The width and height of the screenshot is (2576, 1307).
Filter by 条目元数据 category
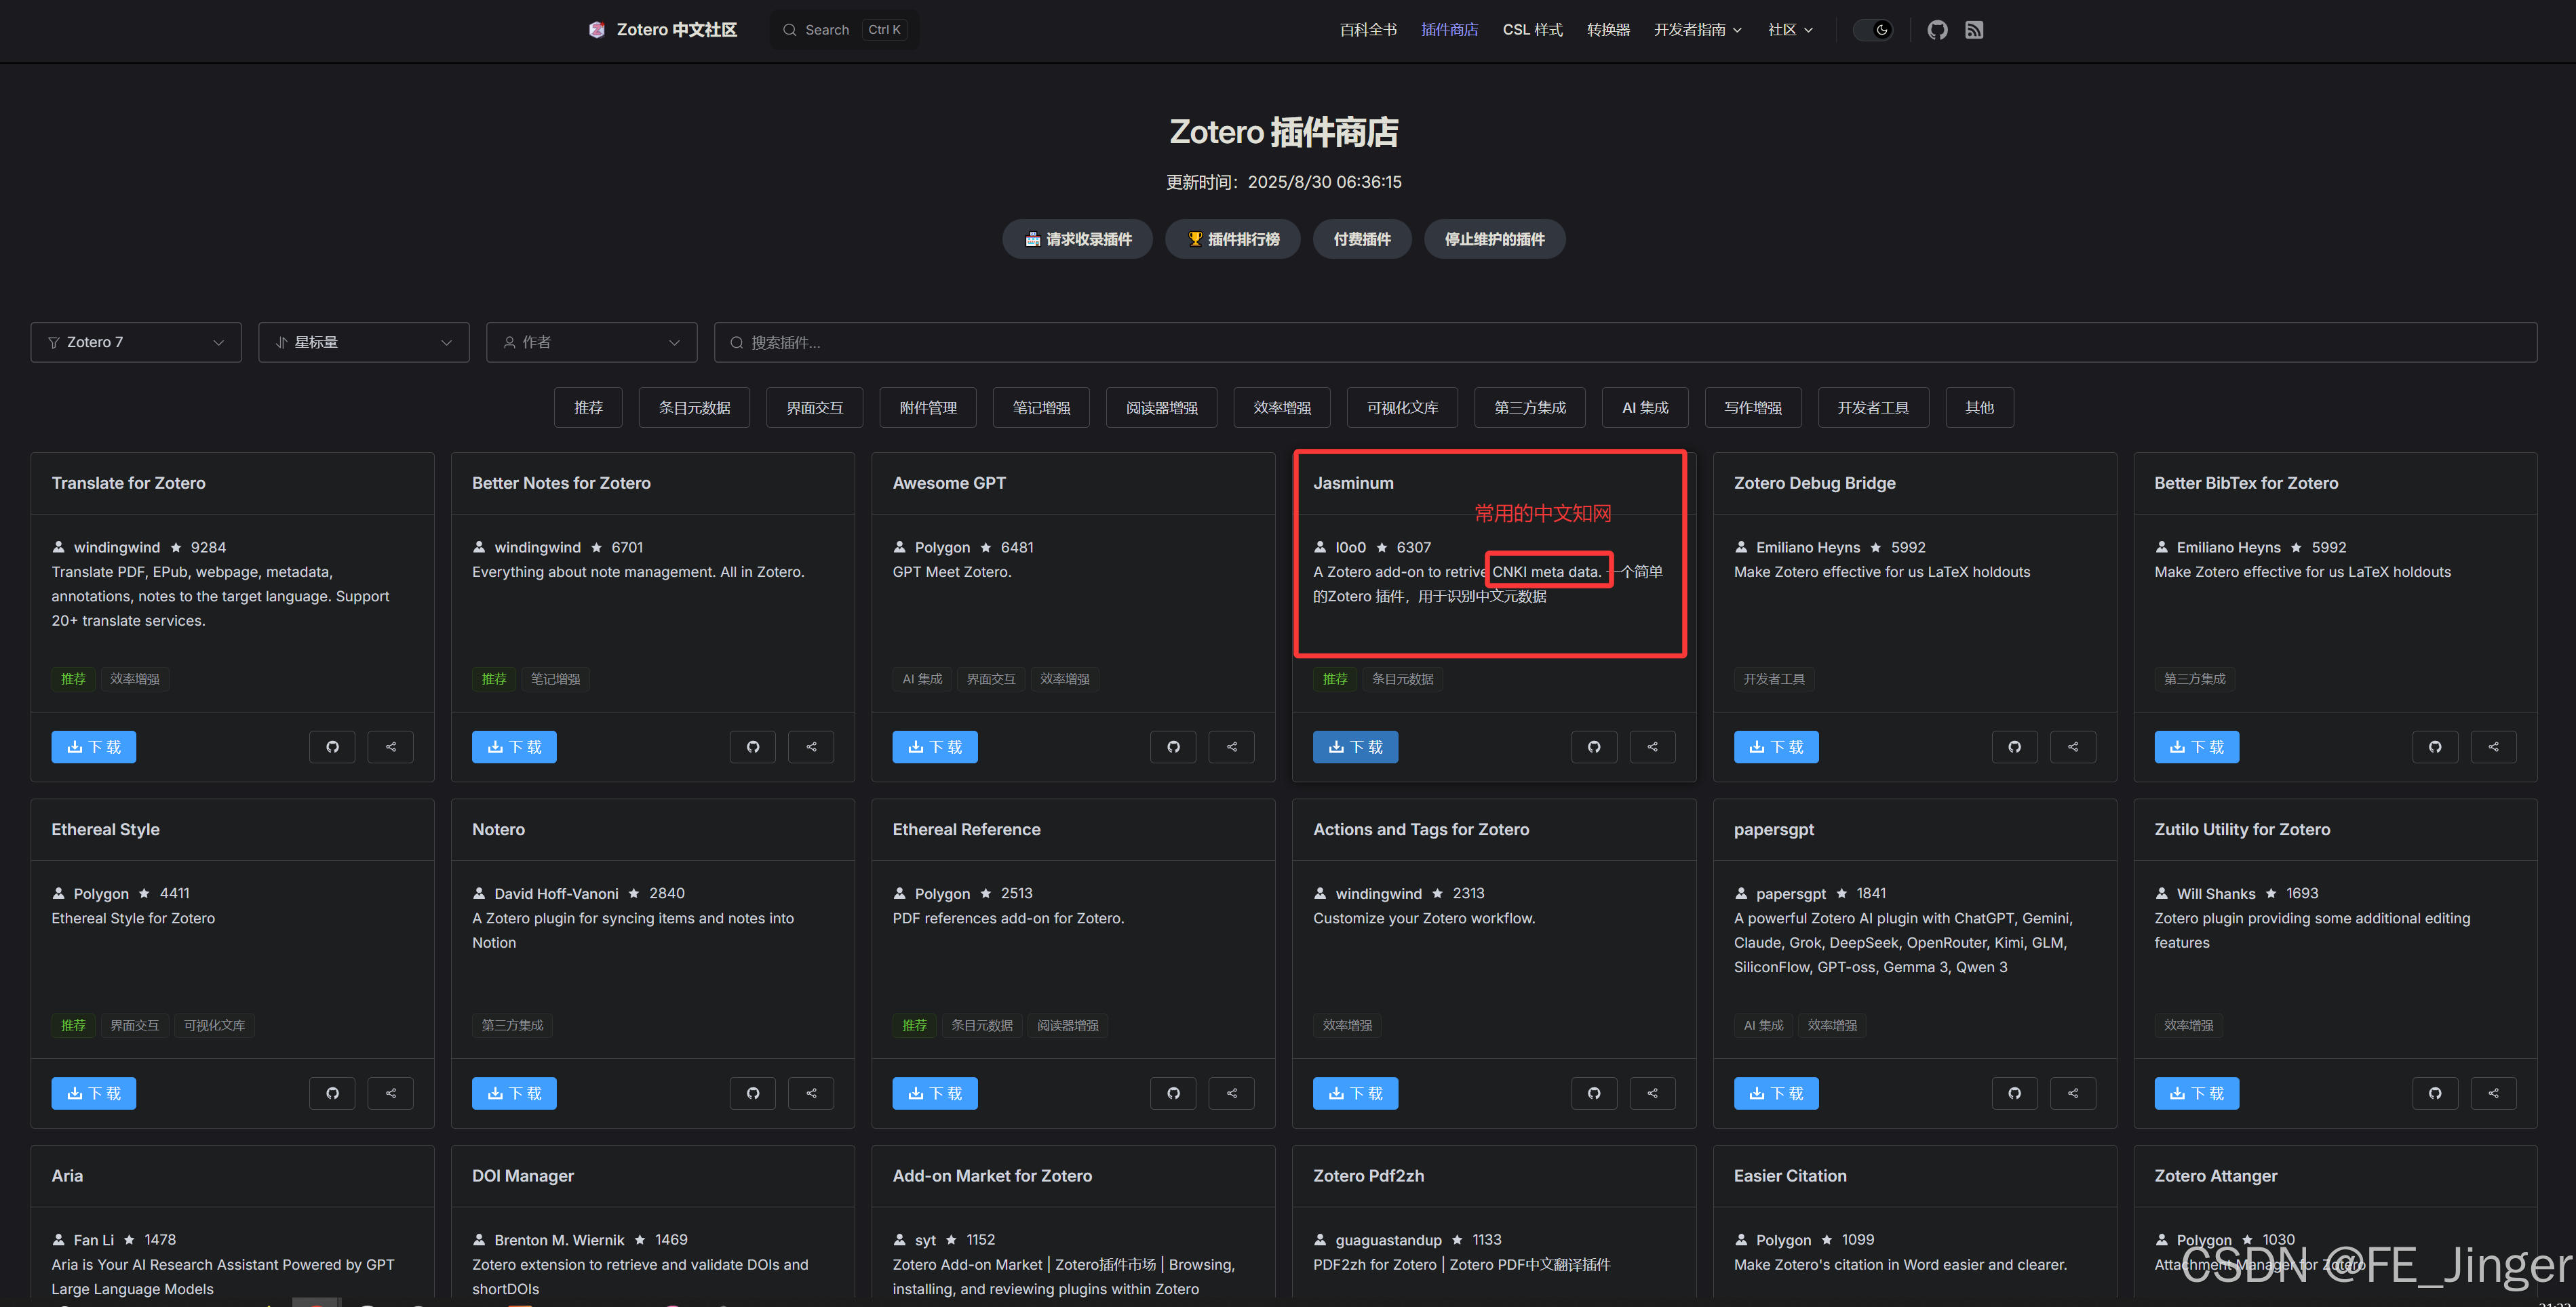[x=694, y=407]
